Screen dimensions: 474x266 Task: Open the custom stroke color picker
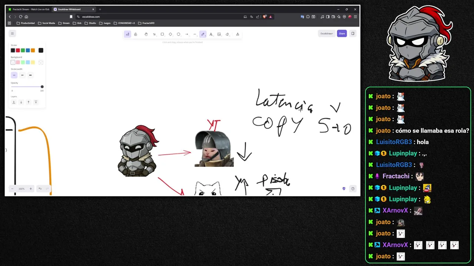41,50
